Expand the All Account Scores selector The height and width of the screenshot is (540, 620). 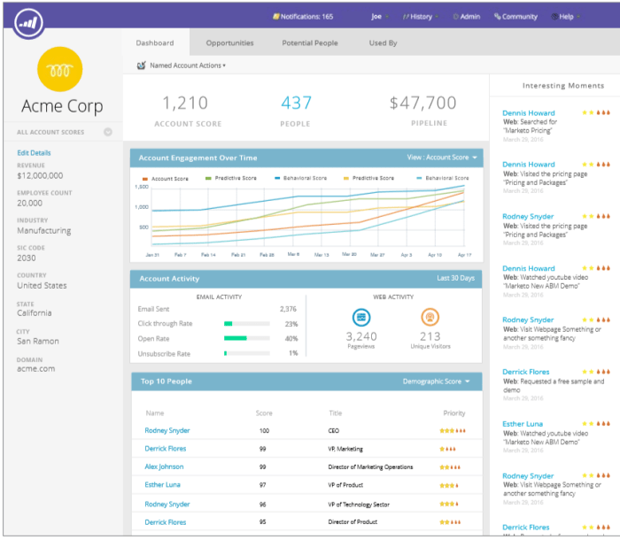click(107, 132)
